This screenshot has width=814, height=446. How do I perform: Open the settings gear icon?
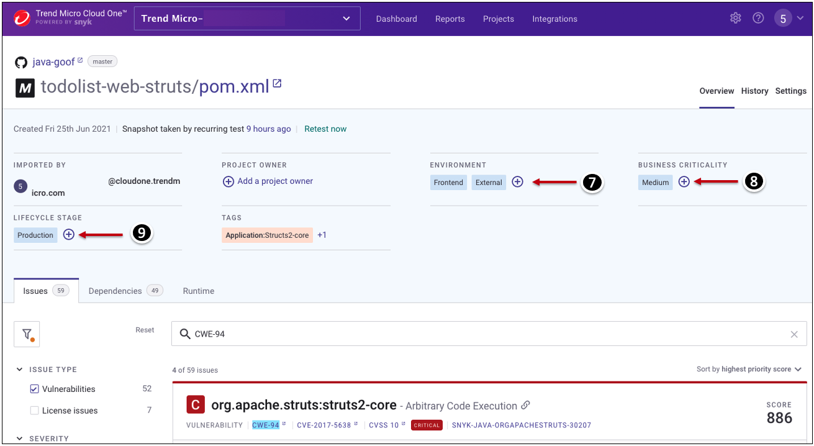coord(736,18)
